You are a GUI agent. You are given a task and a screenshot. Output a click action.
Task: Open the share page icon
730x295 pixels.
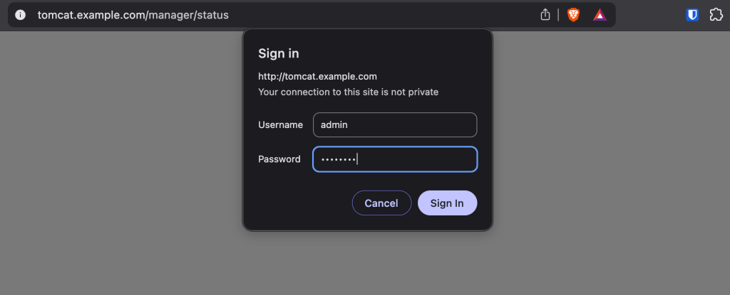[545, 15]
